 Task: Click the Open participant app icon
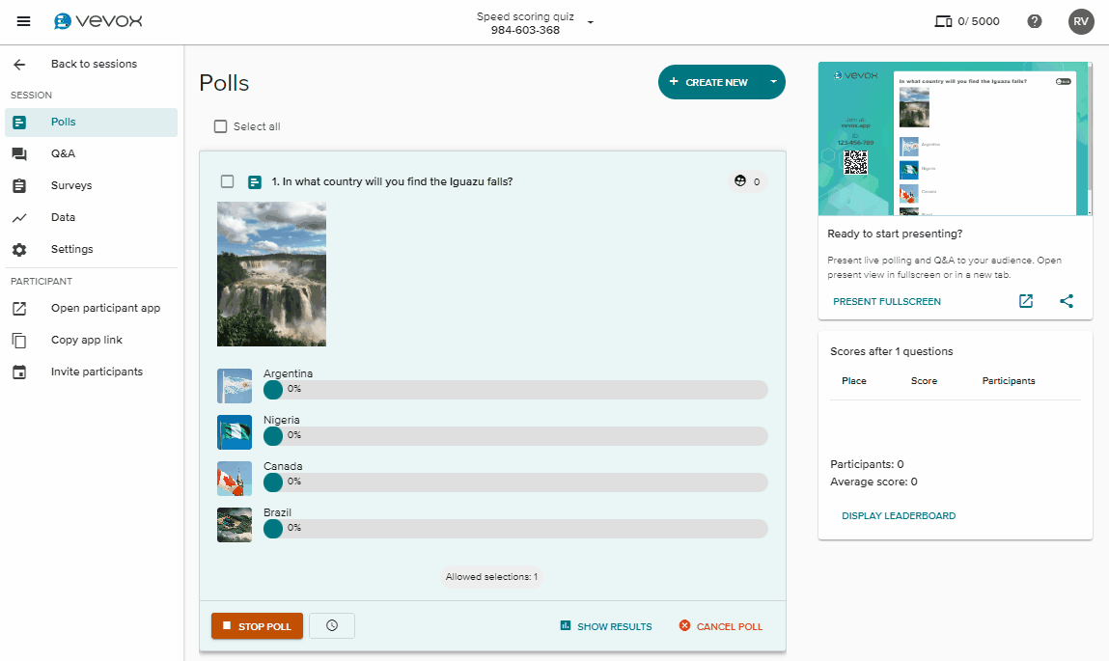[x=19, y=308]
